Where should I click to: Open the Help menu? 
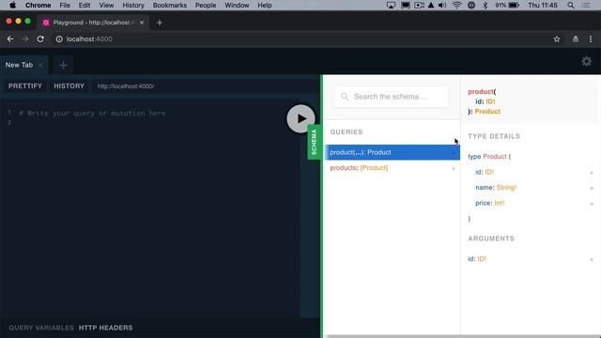pyautogui.click(x=265, y=6)
